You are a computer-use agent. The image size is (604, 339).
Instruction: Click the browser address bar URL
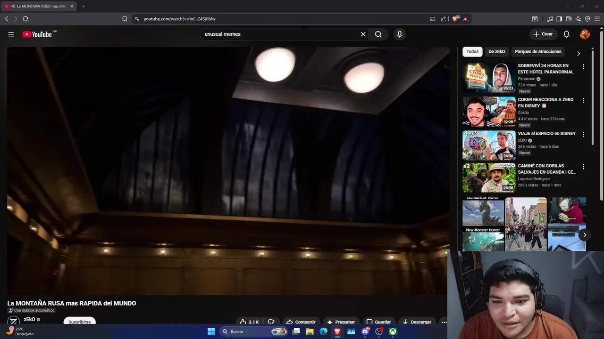pyautogui.click(x=179, y=19)
